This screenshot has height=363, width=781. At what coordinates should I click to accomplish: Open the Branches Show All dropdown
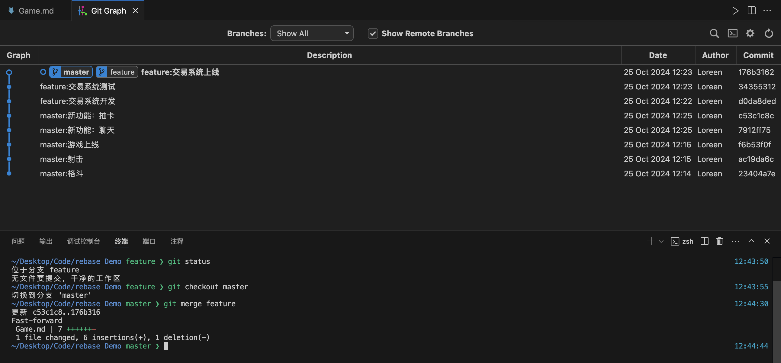click(x=312, y=33)
